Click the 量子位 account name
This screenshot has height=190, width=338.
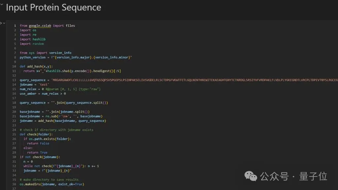pos(313,176)
